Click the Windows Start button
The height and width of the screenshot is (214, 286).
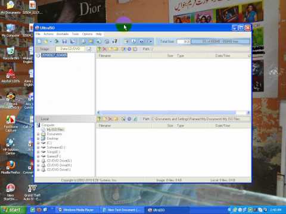(x=13, y=210)
